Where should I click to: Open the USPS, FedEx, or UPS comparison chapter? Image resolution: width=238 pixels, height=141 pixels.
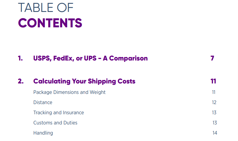pyautogui.click(x=90, y=58)
